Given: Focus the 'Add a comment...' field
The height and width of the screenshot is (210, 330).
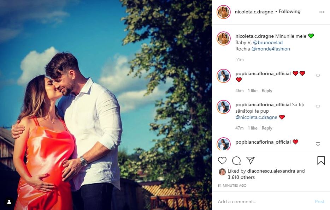Looking at the screenshot, I should [x=263, y=202].
